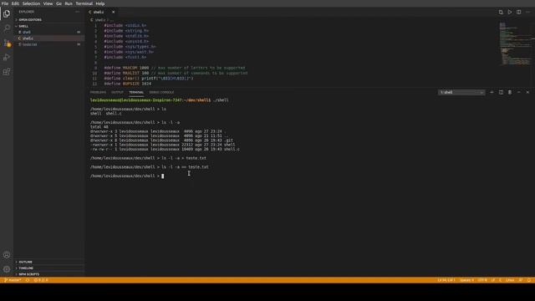Run the file with the play icon
This screenshot has width=535, height=301.
(510, 12)
